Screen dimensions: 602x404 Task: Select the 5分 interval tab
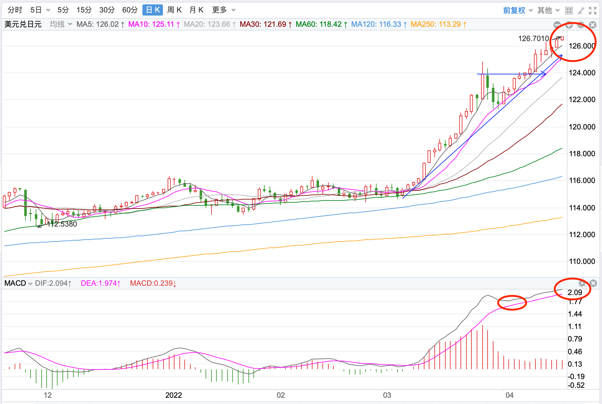coord(63,10)
